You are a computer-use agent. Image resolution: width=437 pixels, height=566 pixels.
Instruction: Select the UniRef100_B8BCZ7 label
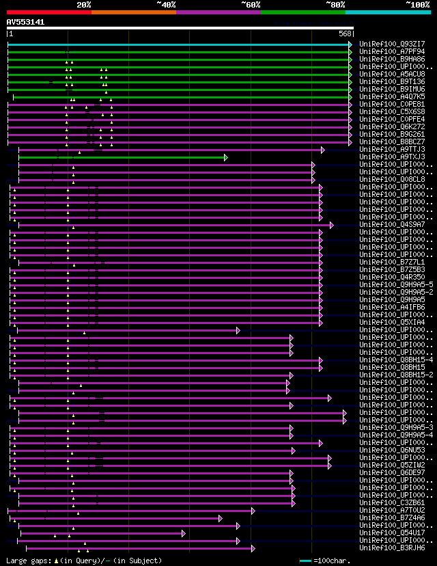(x=392, y=142)
